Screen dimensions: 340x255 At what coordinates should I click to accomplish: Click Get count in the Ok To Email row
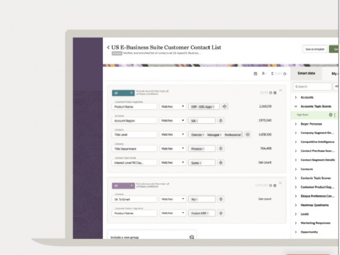point(265,199)
